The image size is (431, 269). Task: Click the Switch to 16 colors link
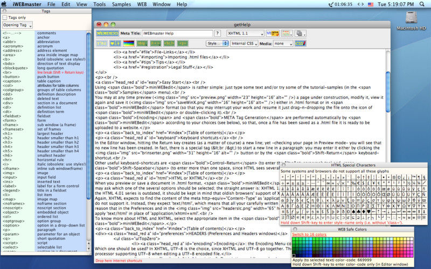coord(309,235)
